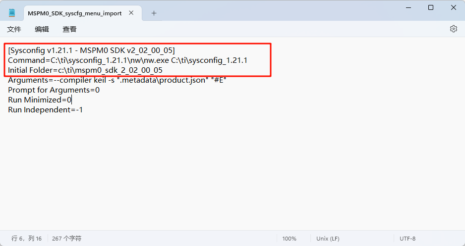Click the line/column indicator 行 6, 列 16

(x=26, y=239)
